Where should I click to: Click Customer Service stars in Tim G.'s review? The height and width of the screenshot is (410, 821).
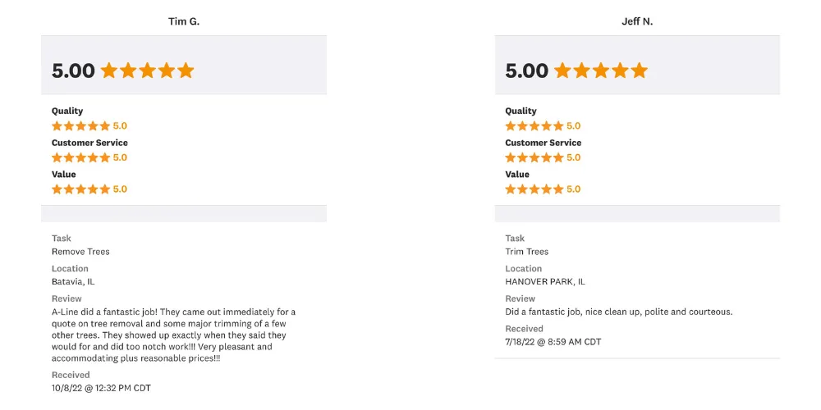(80, 157)
